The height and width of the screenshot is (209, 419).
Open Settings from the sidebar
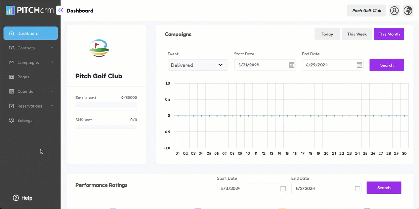point(25,121)
